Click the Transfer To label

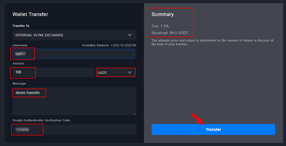pos(21,26)
